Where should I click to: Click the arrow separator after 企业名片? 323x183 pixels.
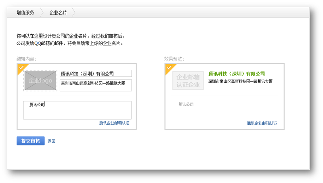[x=73, y=13]
